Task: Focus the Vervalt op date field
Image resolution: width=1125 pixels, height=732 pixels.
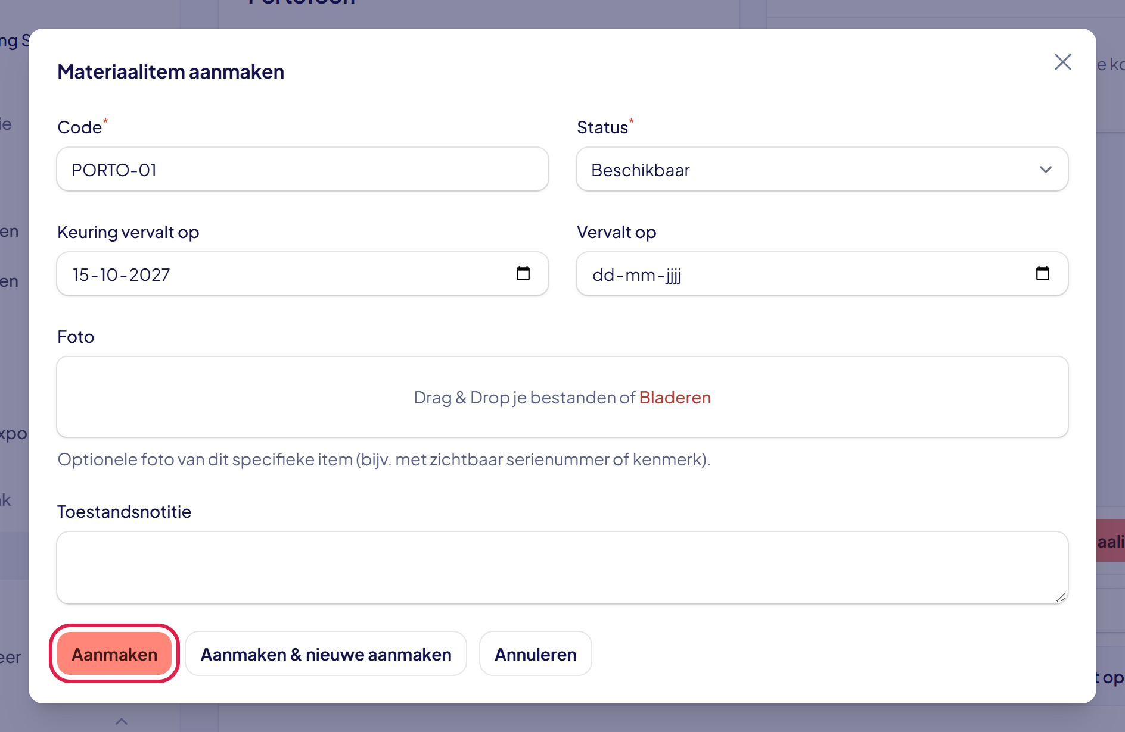Action: [822, 274]
